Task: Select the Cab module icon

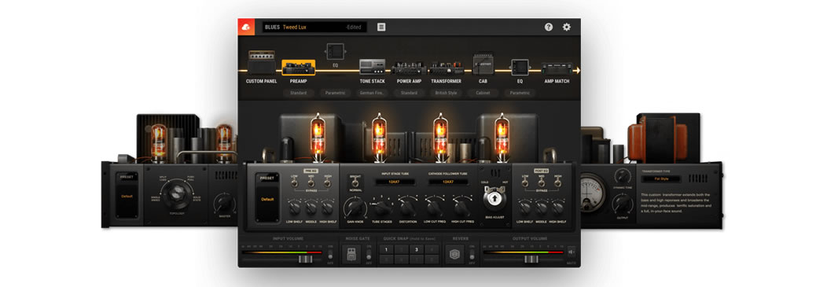Action: (x=483, y=64)
